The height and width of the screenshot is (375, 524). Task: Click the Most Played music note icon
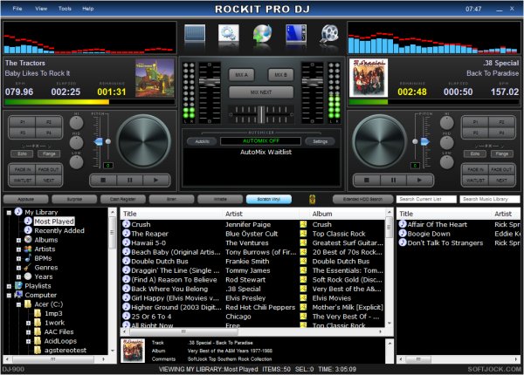click(28, 221)
